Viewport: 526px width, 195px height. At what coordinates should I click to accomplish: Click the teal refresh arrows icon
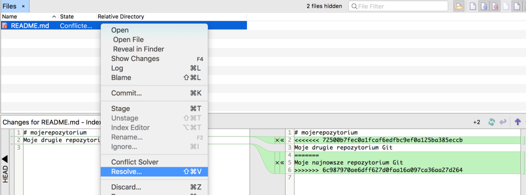click(492, 122)
